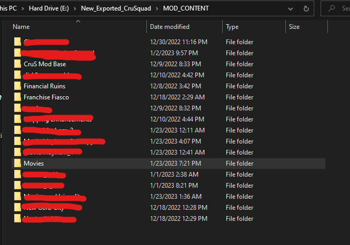350x245 pixels.
Task: Click the Financial Ruins folder icon
Action: click(x=17, y=86)
